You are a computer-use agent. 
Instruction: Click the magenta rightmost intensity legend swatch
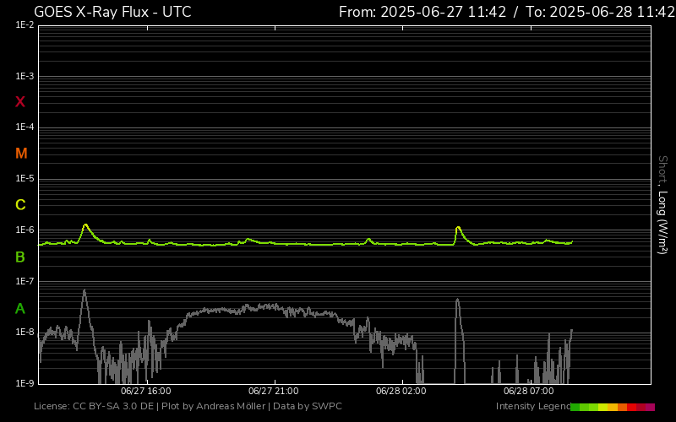[650, 407]
